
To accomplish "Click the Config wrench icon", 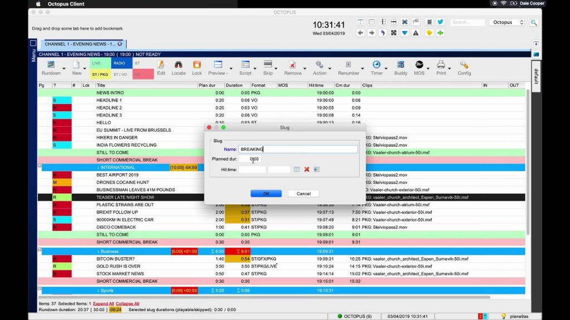I will point(464,65).
